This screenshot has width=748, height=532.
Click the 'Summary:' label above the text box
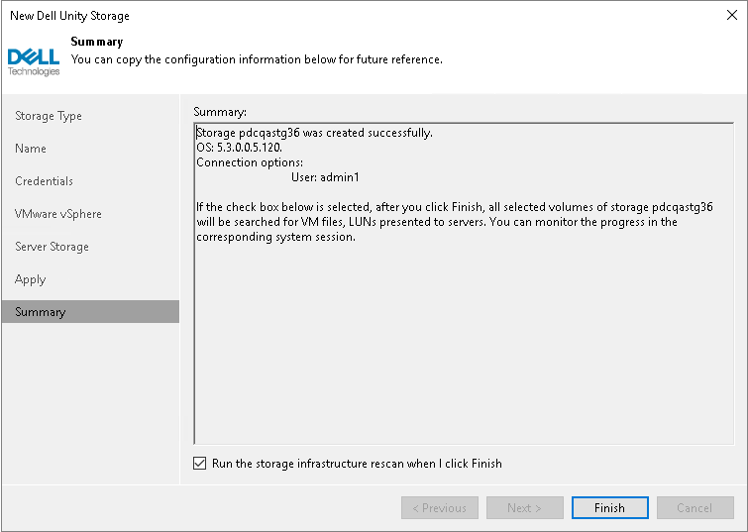click(x=220, y=112)
